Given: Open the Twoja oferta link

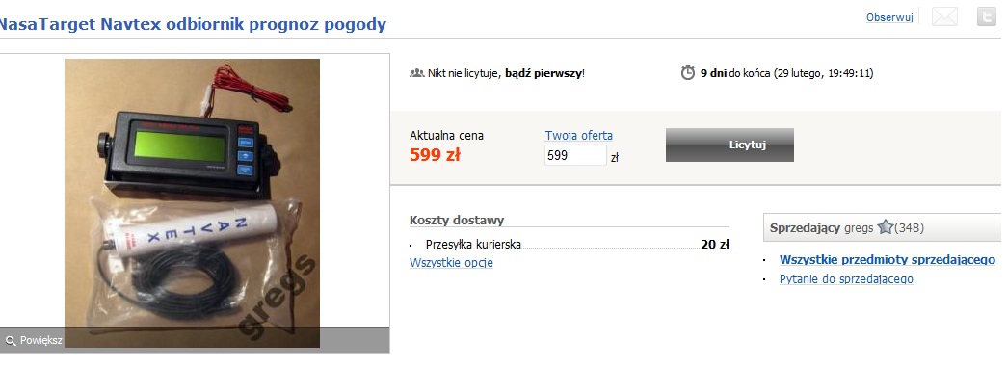Looking at the screenshot, I should pos(578,136).
